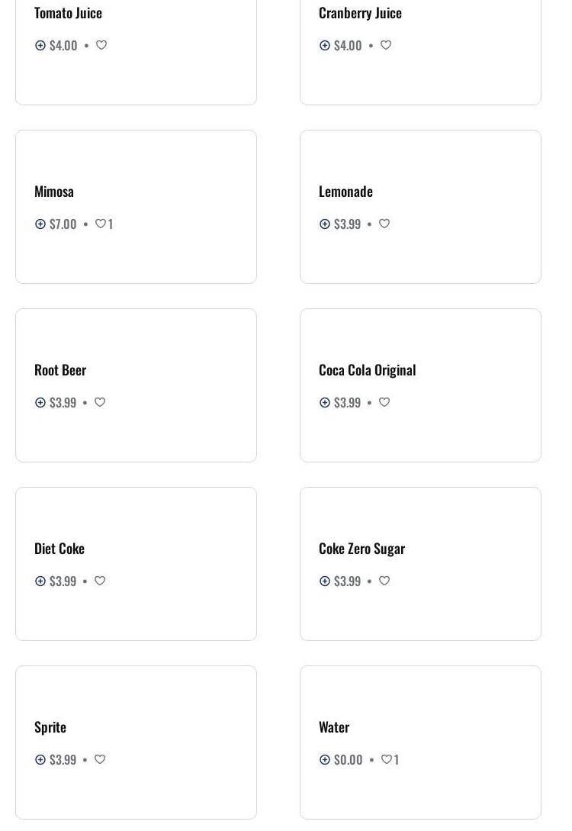Favorite the Coke Zero Sugar item

click(x=384, y=581)
